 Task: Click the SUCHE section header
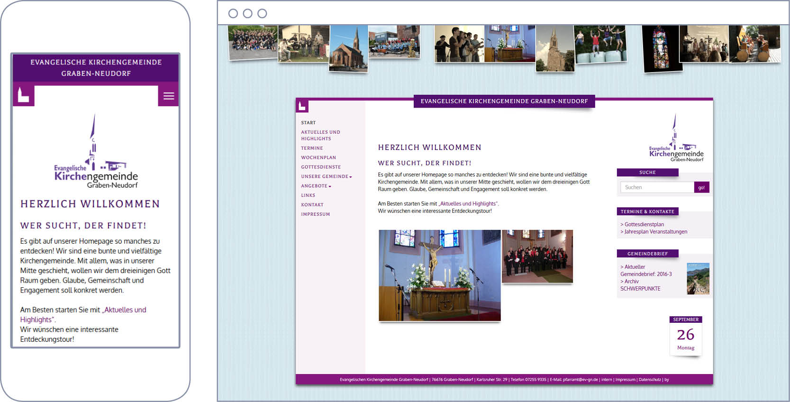(647, 173)
